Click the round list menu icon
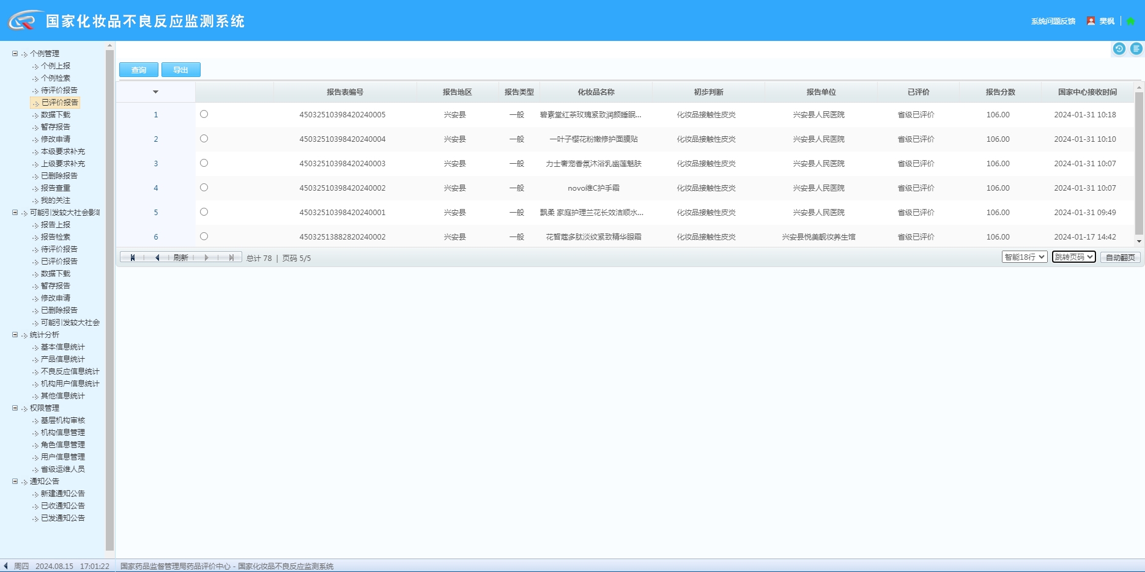This screenshot has width=1145, height=572. (x=1136, y=49)
